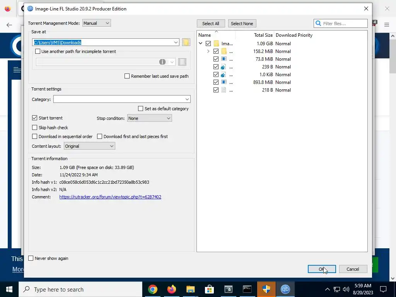Check Never show again

[x=31, y=258]
